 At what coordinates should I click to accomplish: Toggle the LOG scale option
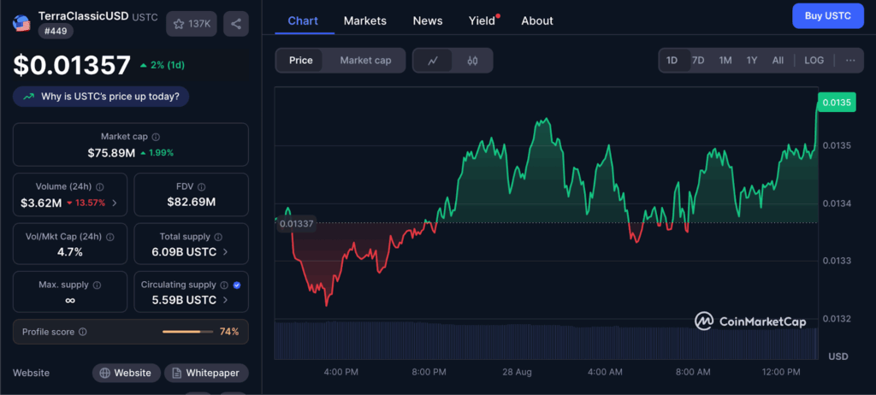814,61
